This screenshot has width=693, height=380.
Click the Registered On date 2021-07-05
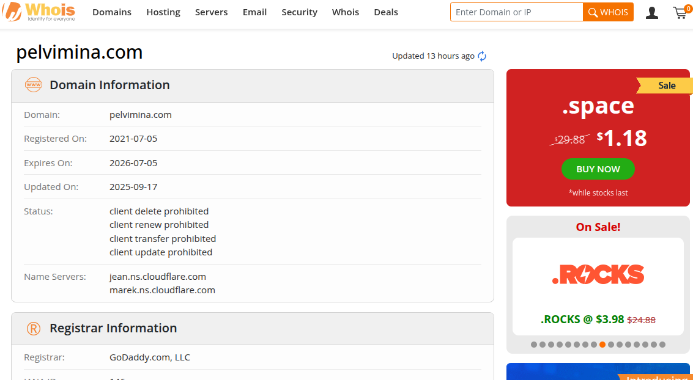pyautogui.click(x=133, y=139)
